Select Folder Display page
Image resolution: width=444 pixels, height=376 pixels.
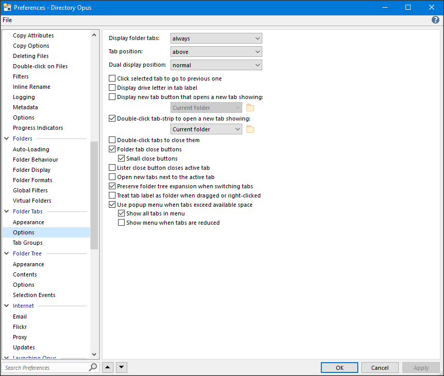click(32, 170)
